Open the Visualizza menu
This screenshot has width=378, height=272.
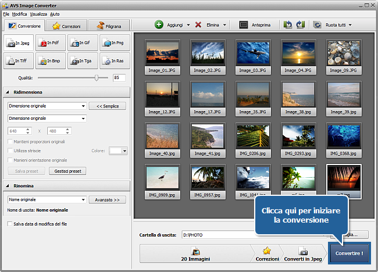(x=38, y=13)
